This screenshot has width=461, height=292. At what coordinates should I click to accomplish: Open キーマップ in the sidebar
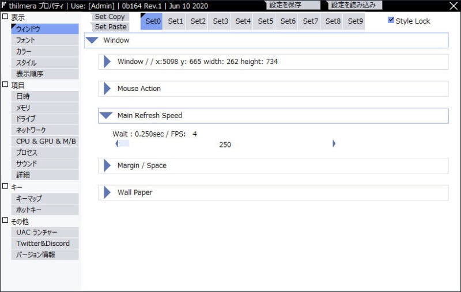point(45,198)
